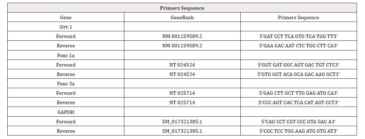Select sequence 5'CGC TCC TGG AAG ATG GTG AT3'
This screenshot has width=365, height=139.
coord(298,131)
